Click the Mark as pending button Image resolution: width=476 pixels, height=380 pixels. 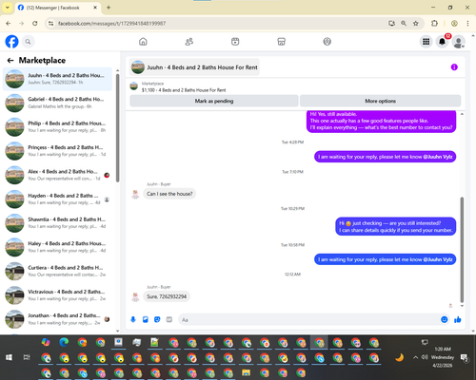click(214, 101)
